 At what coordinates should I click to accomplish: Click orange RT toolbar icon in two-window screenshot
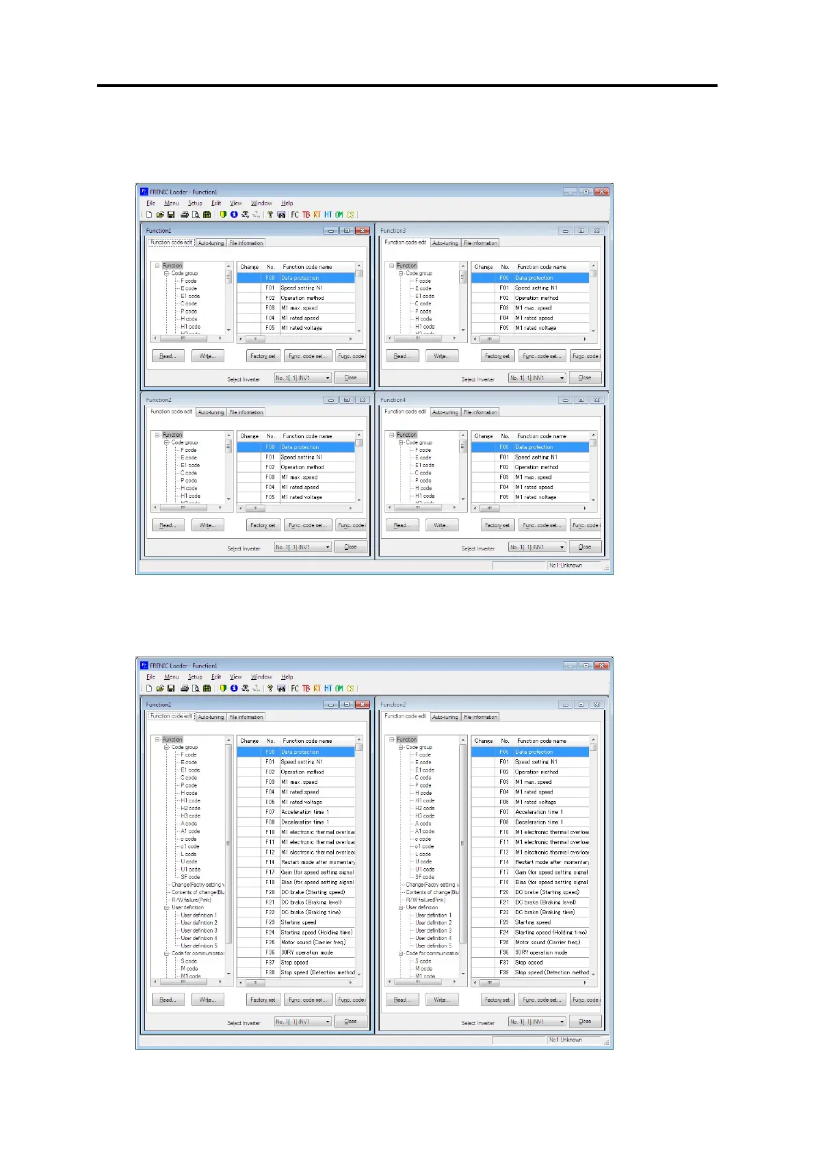[x=317, y=688]
